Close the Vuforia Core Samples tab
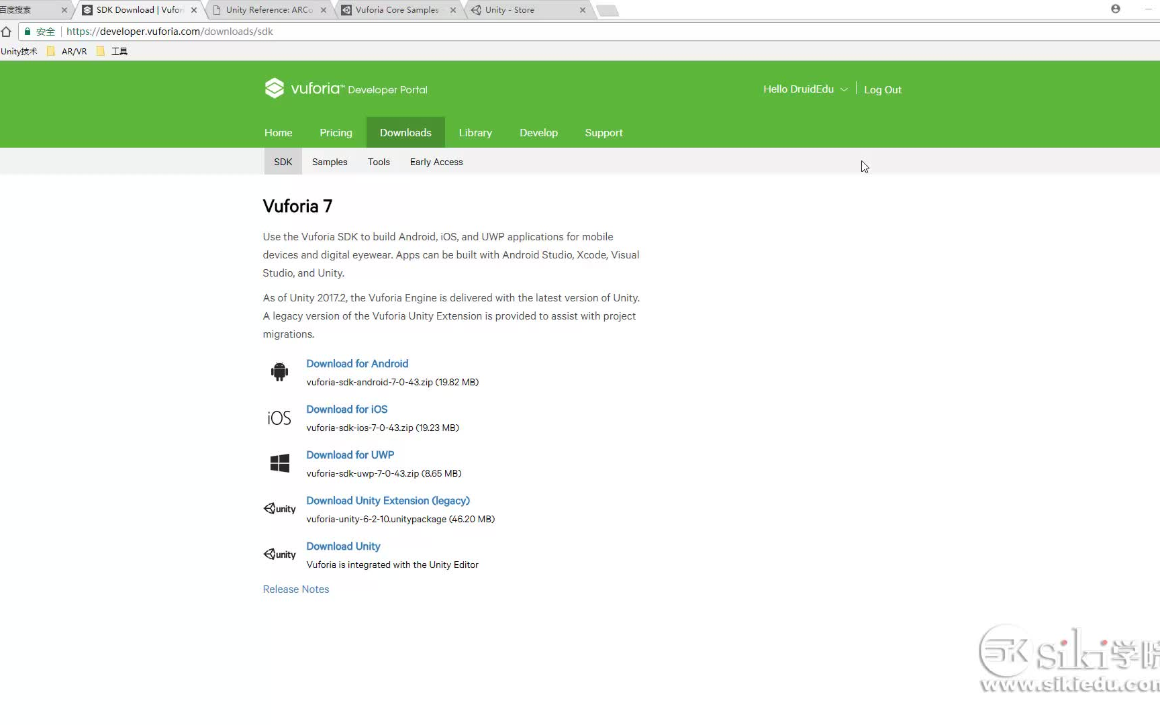The height and width of the screenshot is (725, 1160). 453,10
